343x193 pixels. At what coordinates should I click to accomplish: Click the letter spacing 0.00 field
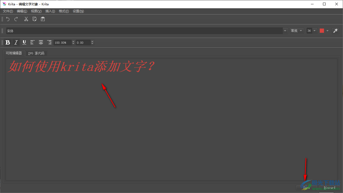[83, 43]
